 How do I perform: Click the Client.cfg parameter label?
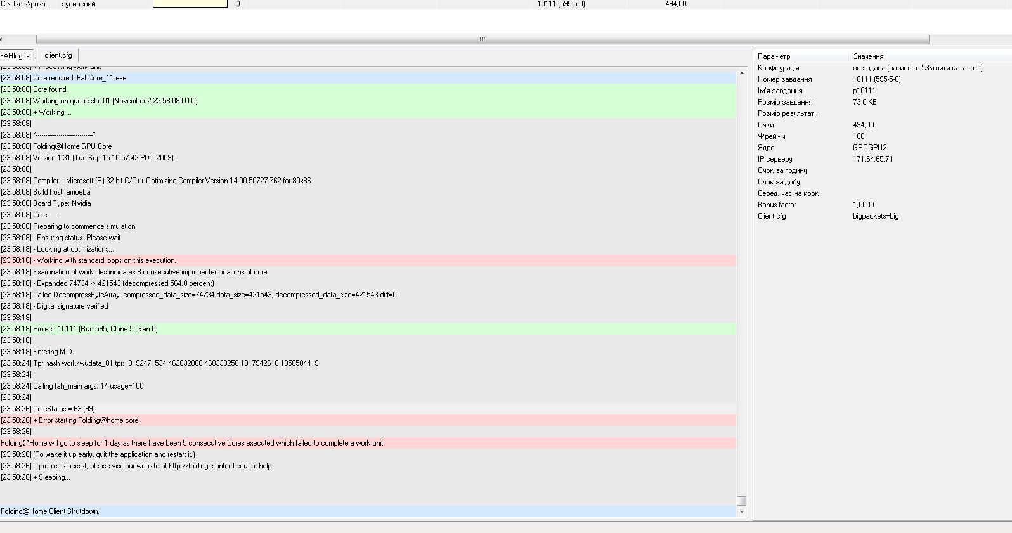[772, 216]
